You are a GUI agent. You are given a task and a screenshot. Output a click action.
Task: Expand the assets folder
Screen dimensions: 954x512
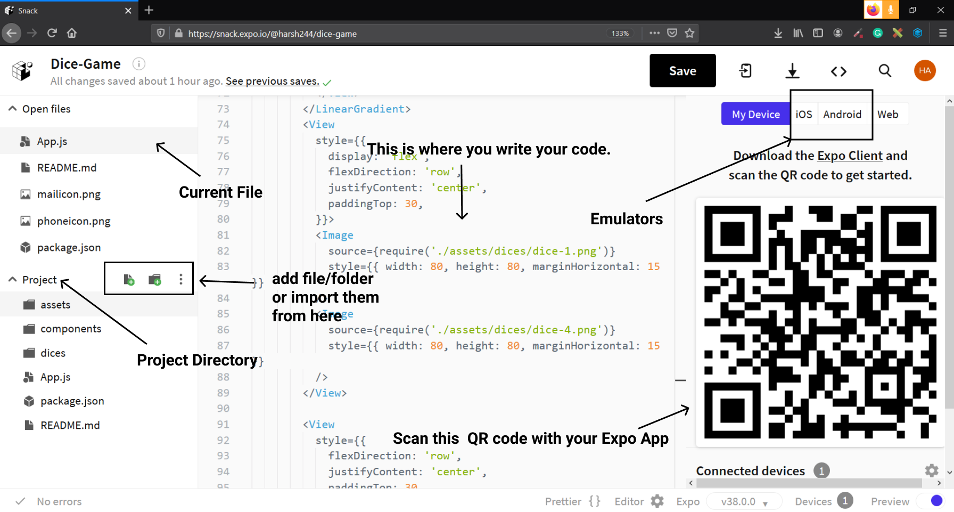coord(99,305)
